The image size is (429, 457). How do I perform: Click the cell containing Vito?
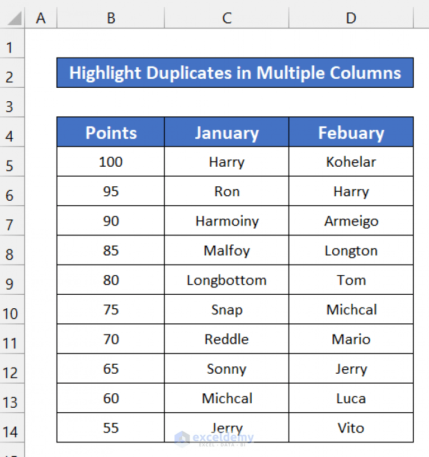tap(351, 427)
